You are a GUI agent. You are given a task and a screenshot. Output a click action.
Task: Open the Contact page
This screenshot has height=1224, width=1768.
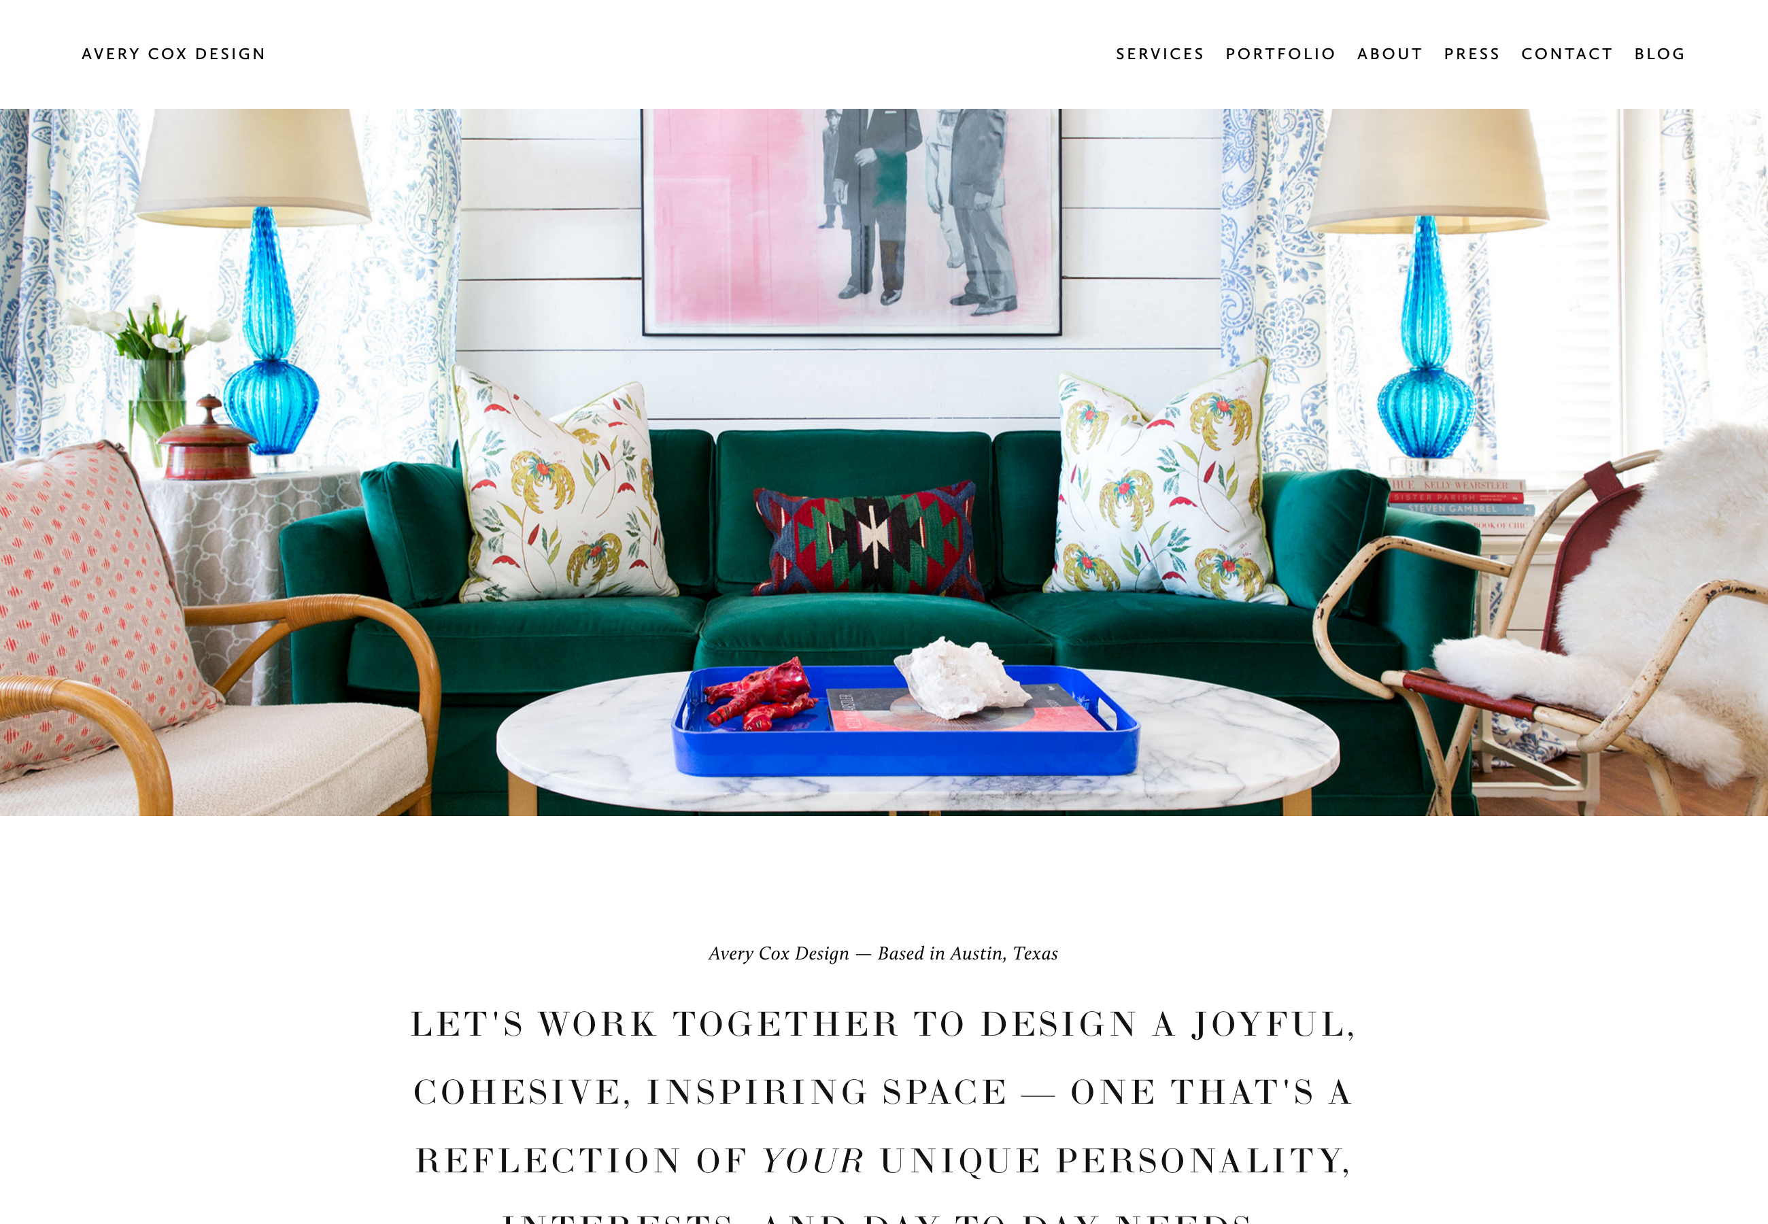point(1566,54)
